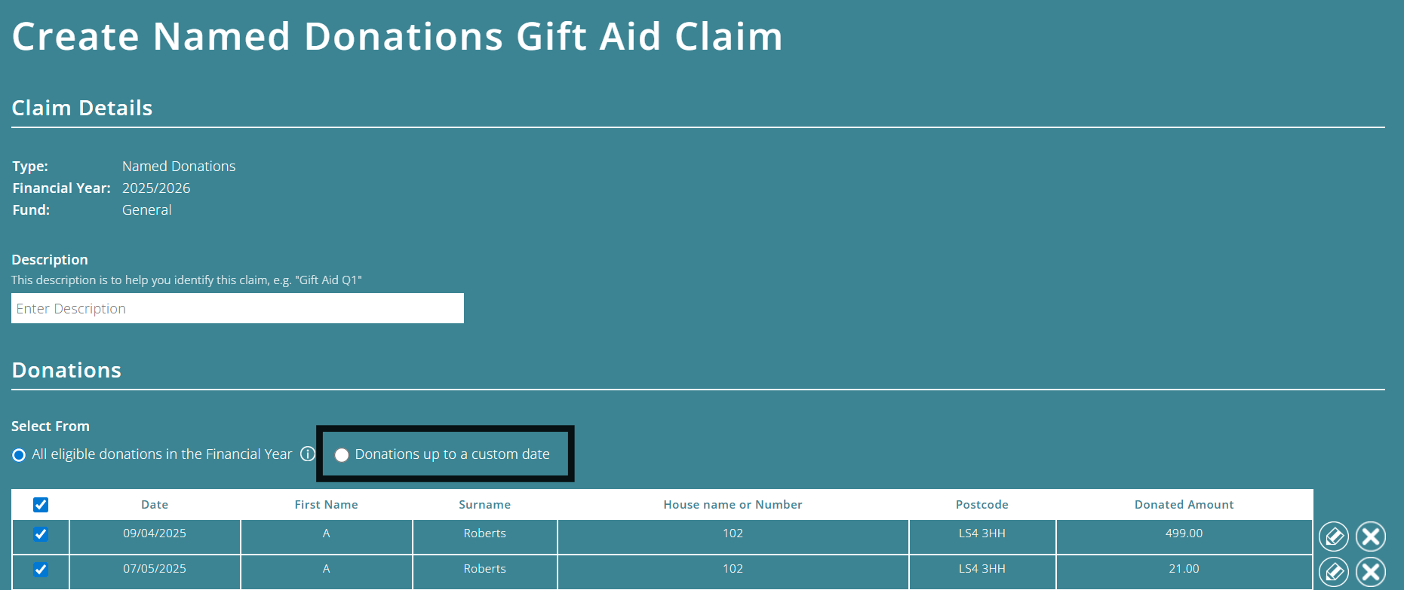The image size is (1404, 590).
Task: Click the 'Claim Details' section heading
Action: pos(81,107)
